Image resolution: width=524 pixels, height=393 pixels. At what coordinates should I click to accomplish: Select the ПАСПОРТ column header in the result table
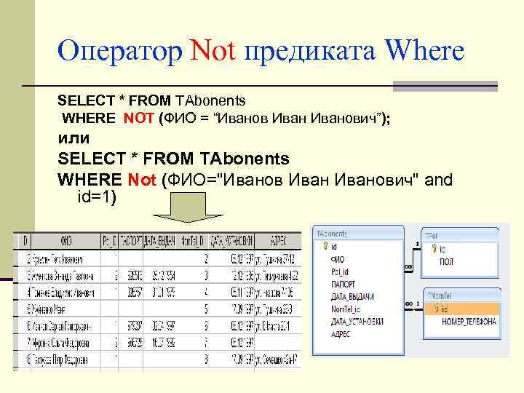click(131, 241)
